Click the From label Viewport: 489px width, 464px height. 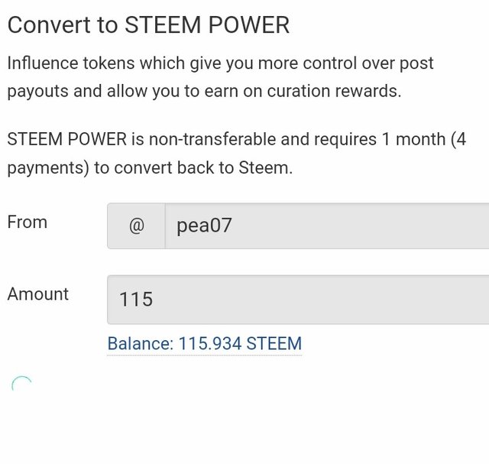28,222
